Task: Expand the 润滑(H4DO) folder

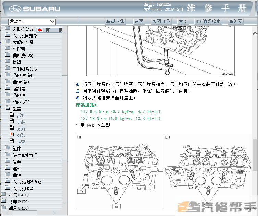Action: (4, 207)
